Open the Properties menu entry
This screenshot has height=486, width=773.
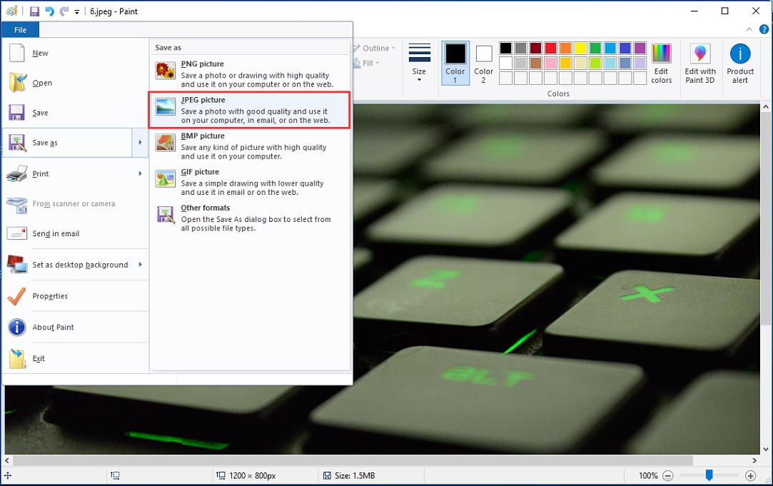(50, 296)
